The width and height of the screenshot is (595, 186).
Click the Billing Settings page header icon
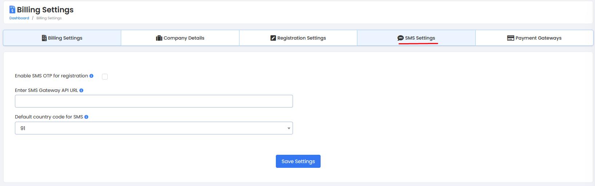[x=12, y=9]
